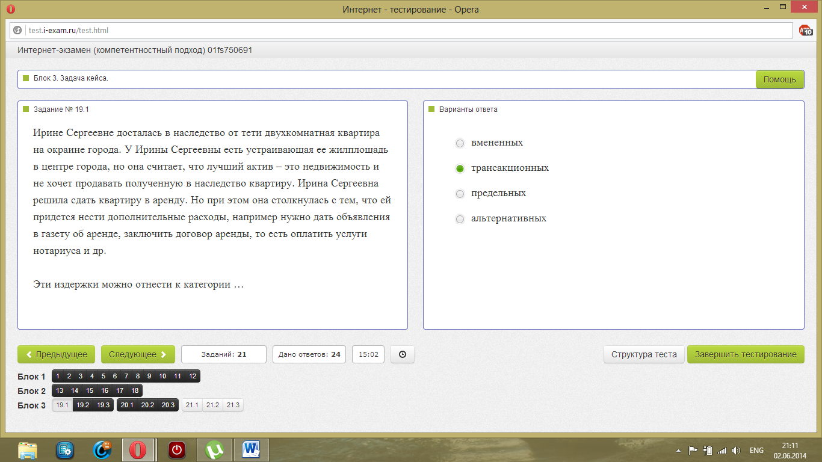The width and height of the screenshot is (822, 462).
Task: Advance with the Следующее button
Action: point(138,354)
